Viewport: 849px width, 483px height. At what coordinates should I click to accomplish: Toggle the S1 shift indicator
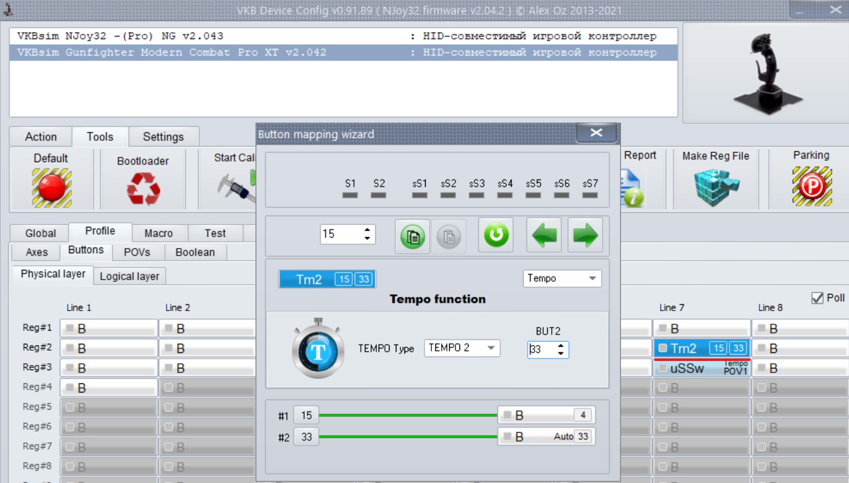coord(350,195)
